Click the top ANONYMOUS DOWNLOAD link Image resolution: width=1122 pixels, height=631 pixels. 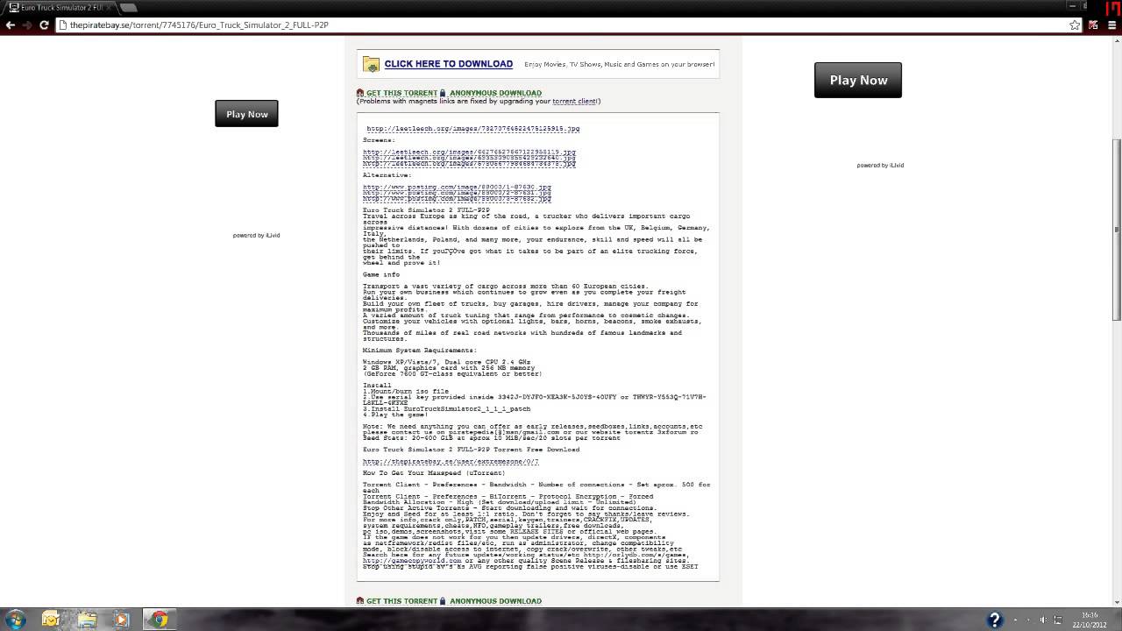[x=495, y=93]
